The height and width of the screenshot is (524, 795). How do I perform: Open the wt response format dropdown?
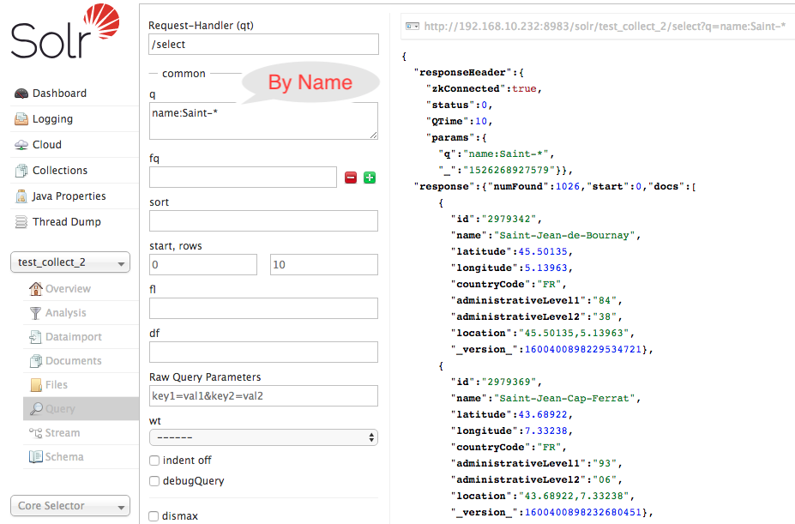point(263,437)
